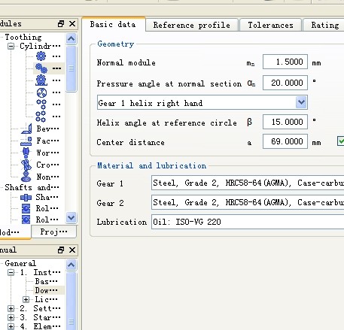
Task: Open the Bevel gear module icon
Action: (x=26, y=129)
